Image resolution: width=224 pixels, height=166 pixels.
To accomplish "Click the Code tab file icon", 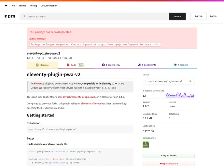I will click(x=68, y=65).
